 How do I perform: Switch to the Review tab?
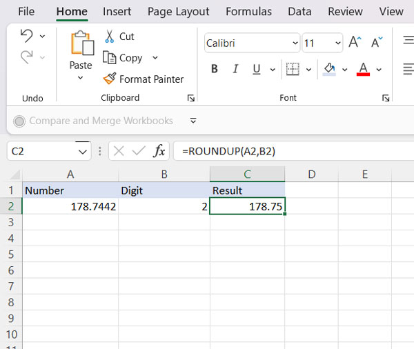click(346, 12)
